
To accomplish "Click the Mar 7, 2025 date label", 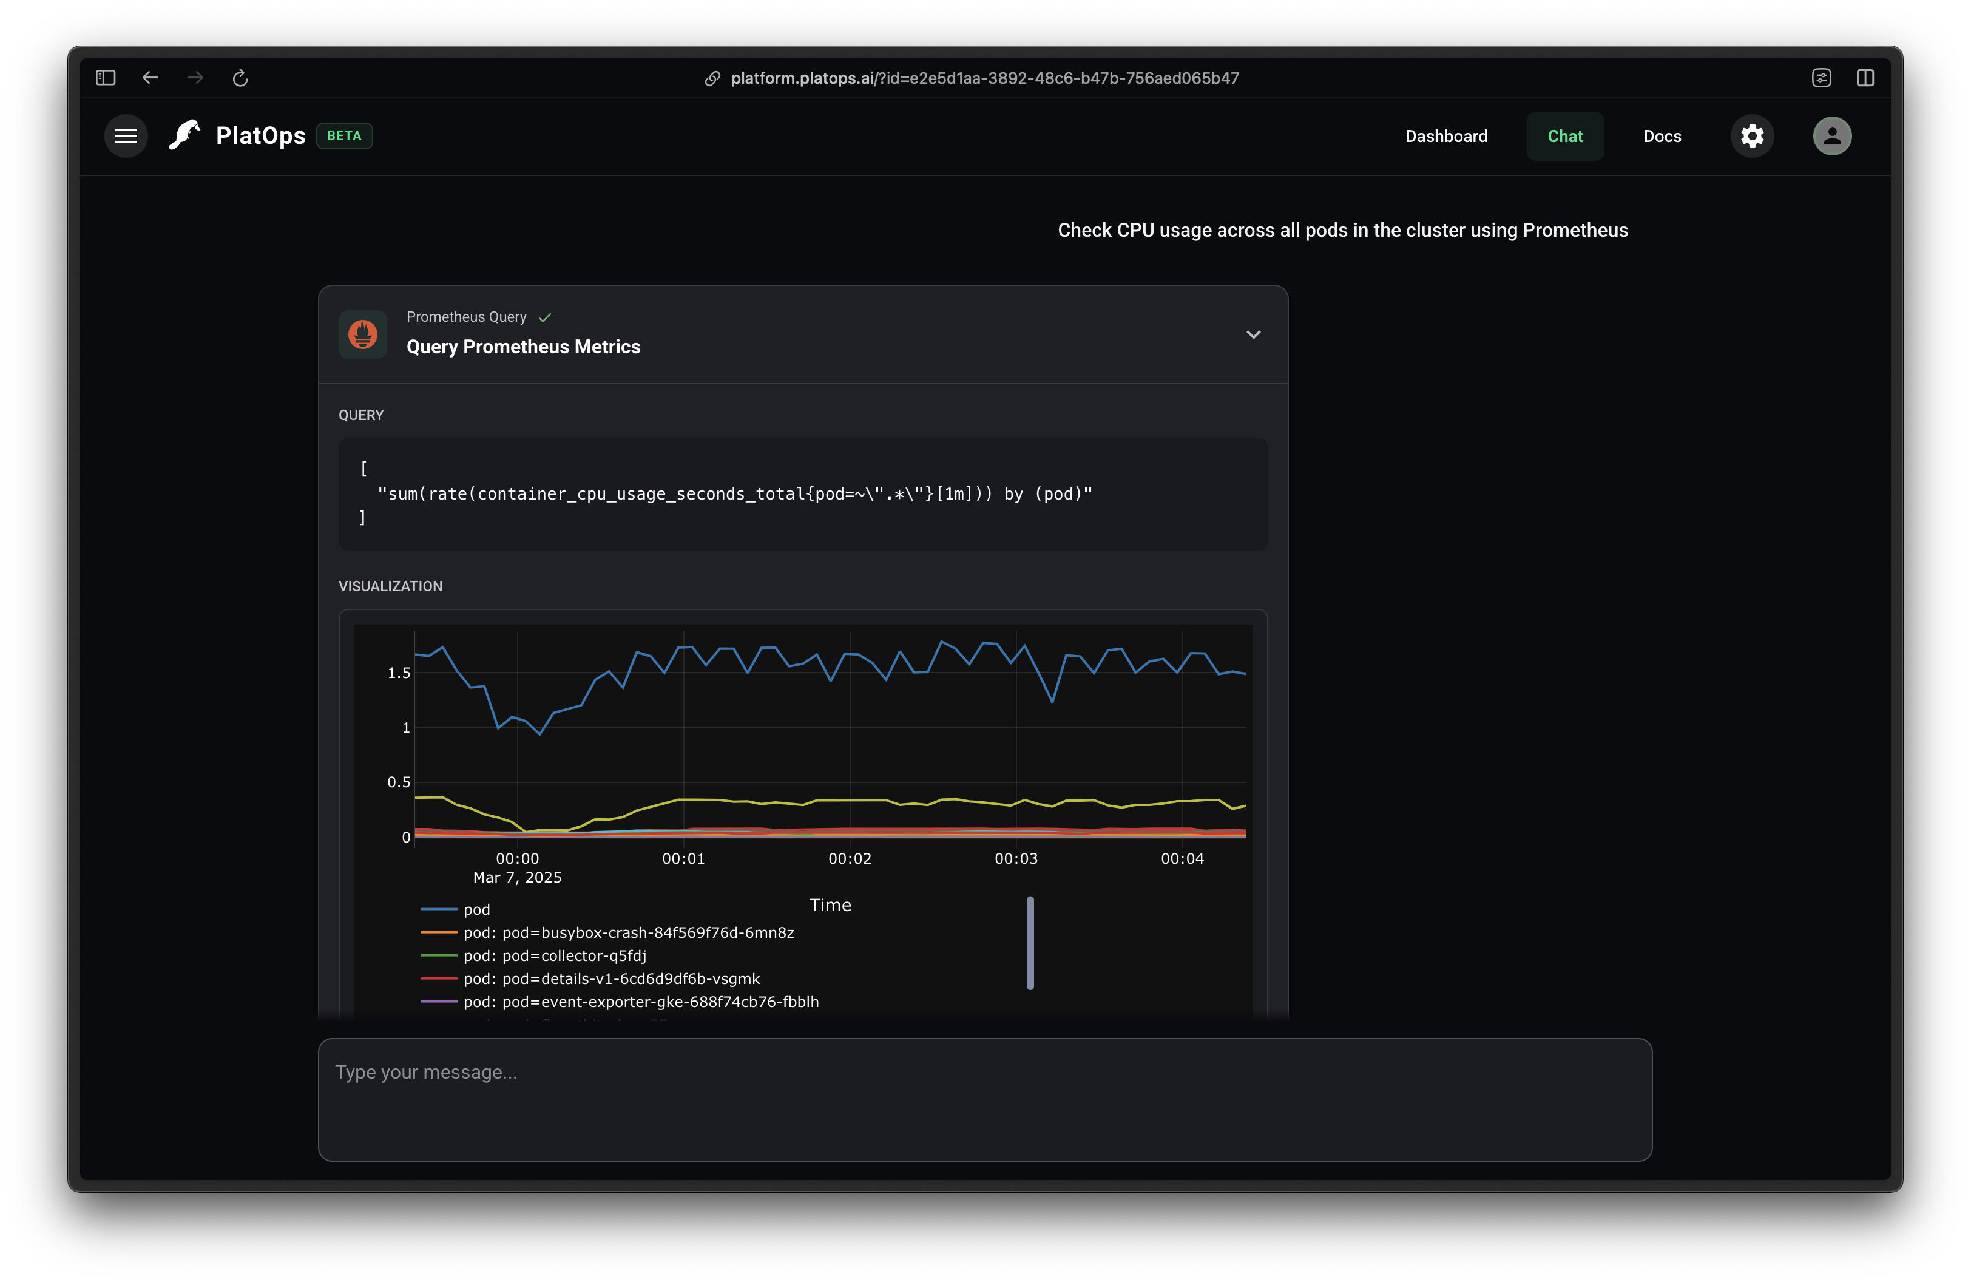I will point(517,878).
